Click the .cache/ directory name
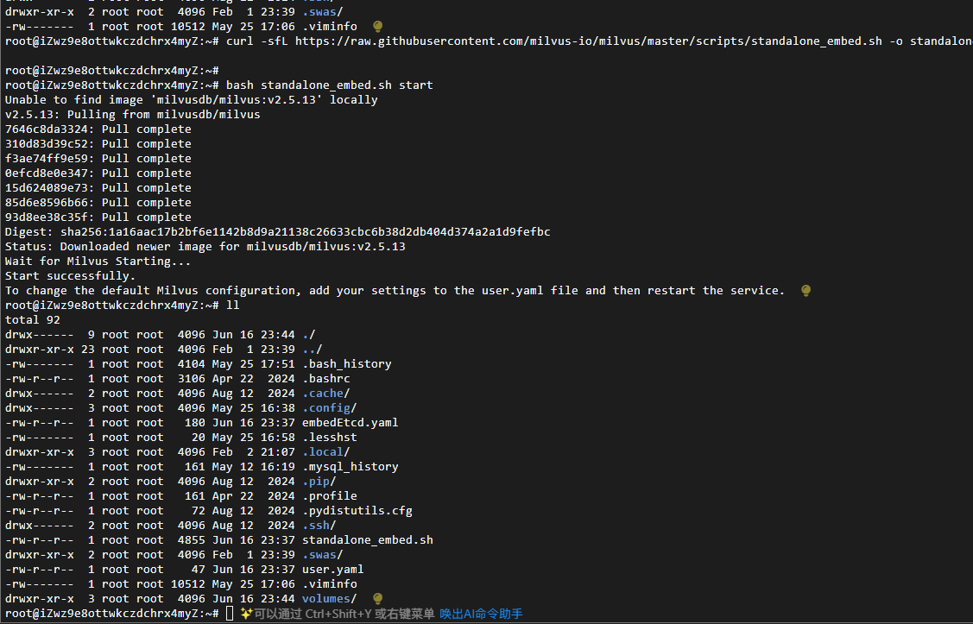 [326, 394]
